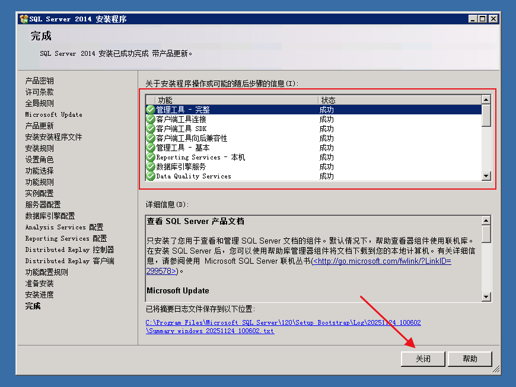Click the green check icon for 客户端工具 SDK
This screenshot has height=387, width=516.
click(x=151, y=129)
